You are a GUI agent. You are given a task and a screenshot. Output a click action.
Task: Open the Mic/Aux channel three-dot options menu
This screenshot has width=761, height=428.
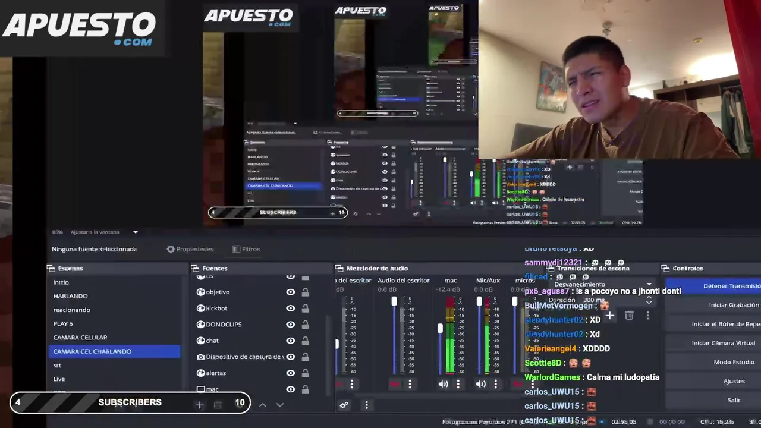pyautogui.click(x=495, y=384)
